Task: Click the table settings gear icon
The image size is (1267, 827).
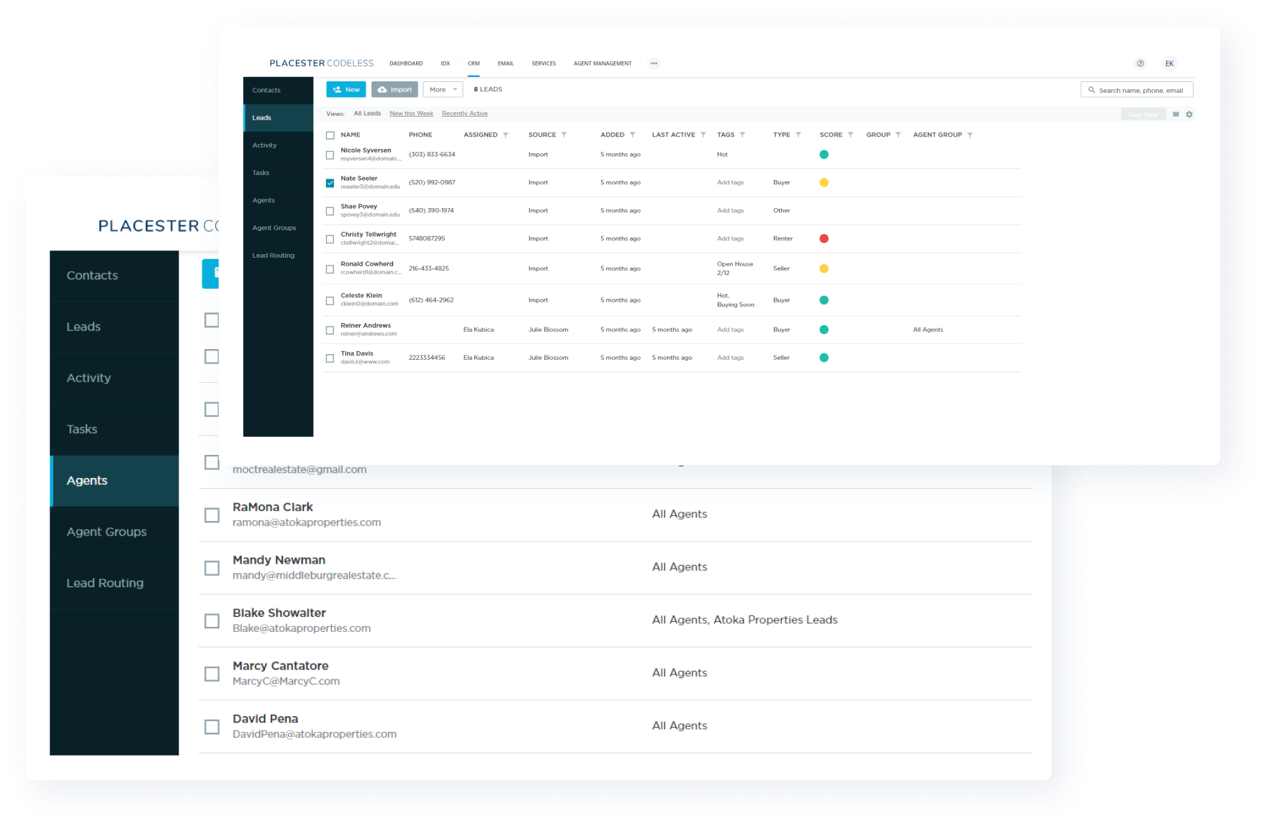Action: 1189,114
